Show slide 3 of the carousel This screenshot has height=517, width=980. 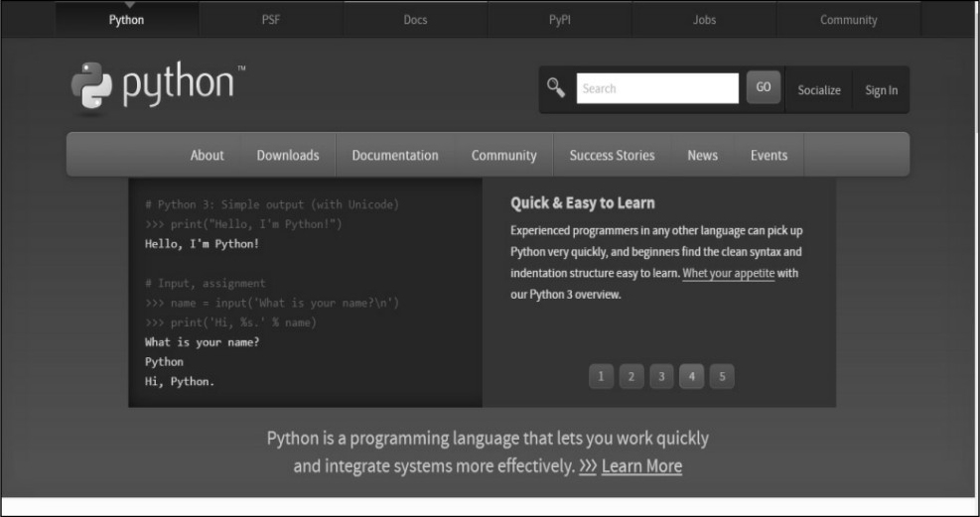pyautogui.click(x=661, y=376)
